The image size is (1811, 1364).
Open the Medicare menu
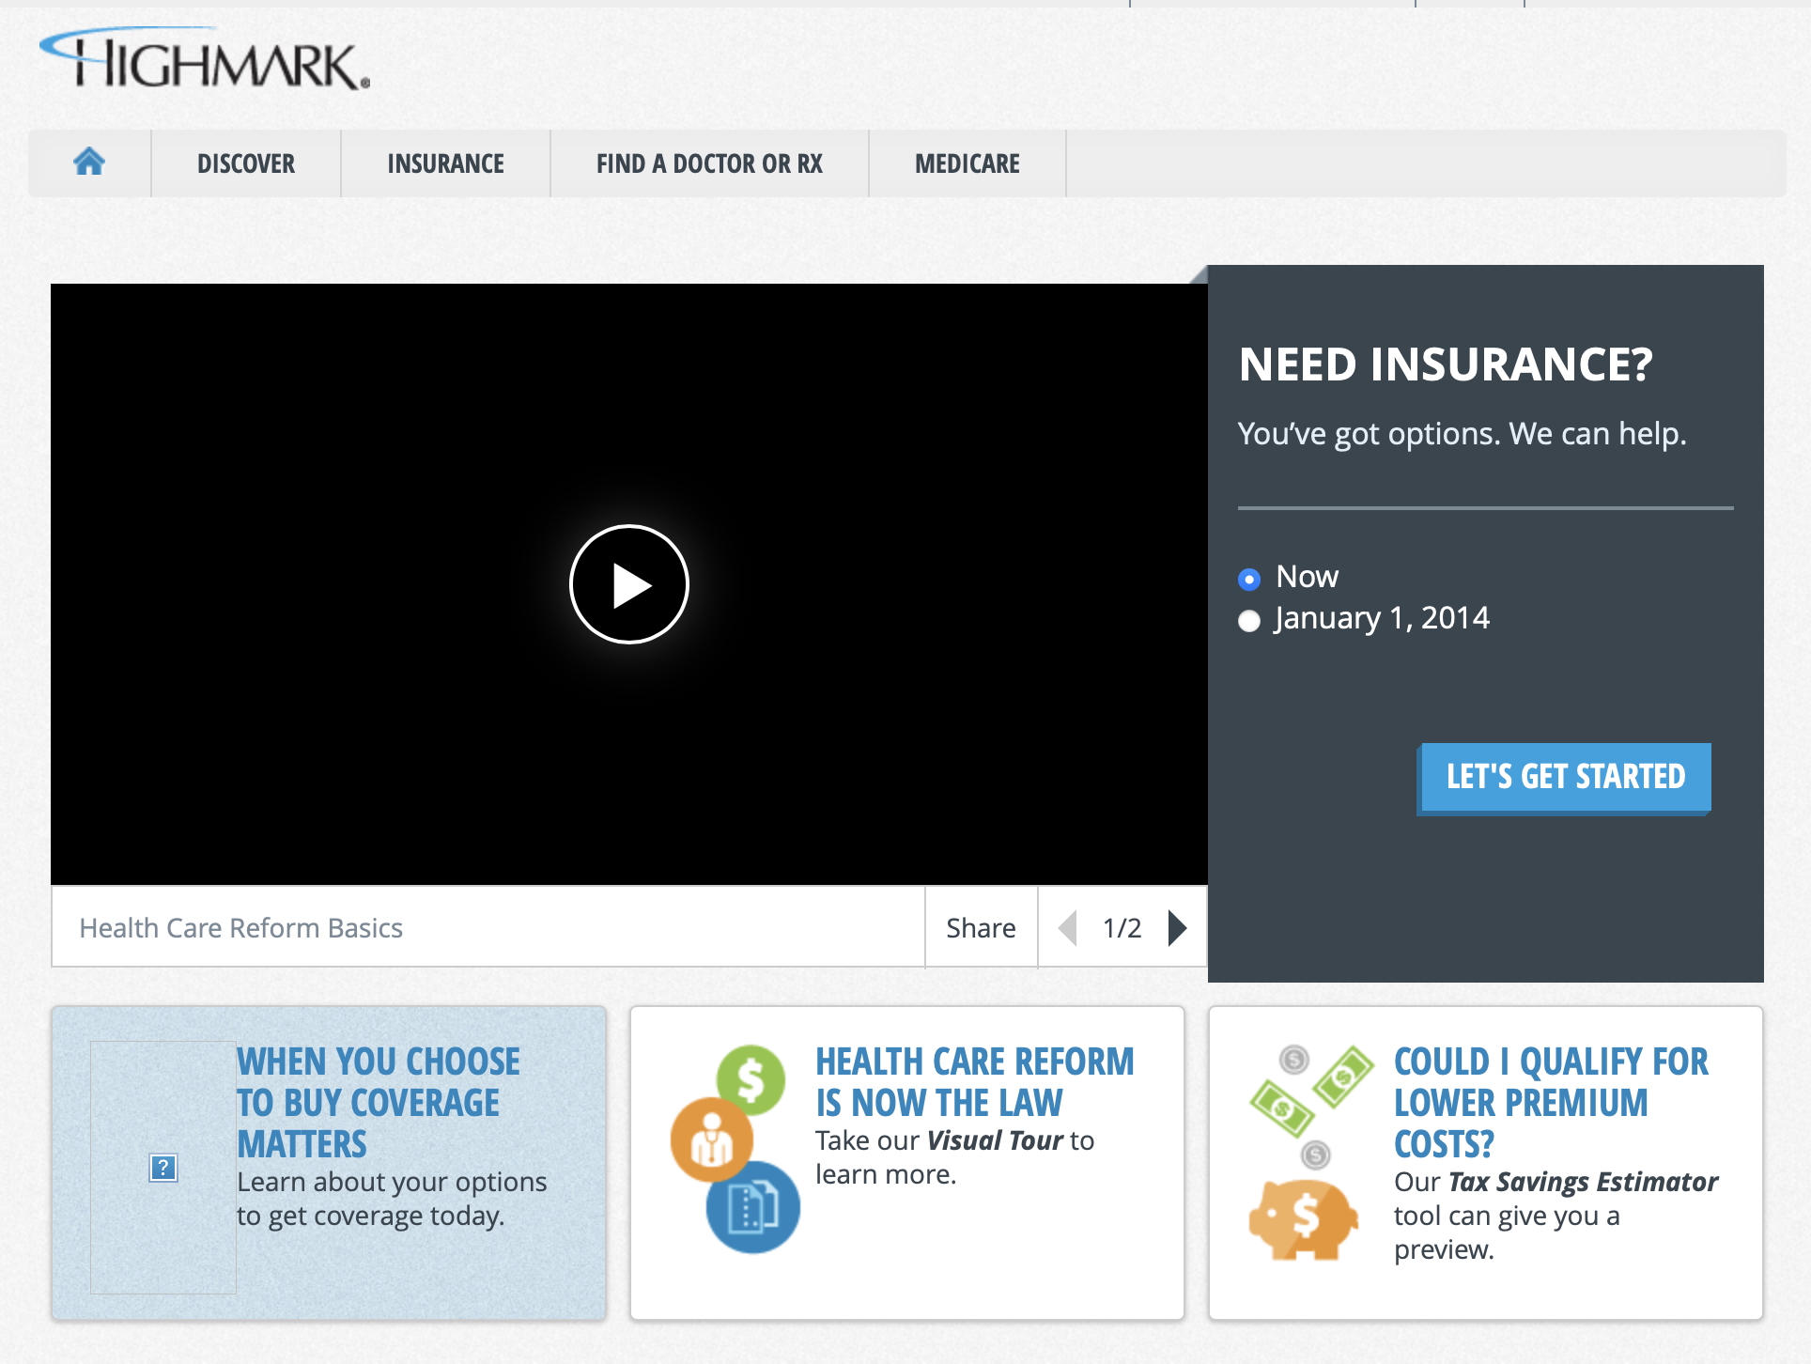click(967, 163)
